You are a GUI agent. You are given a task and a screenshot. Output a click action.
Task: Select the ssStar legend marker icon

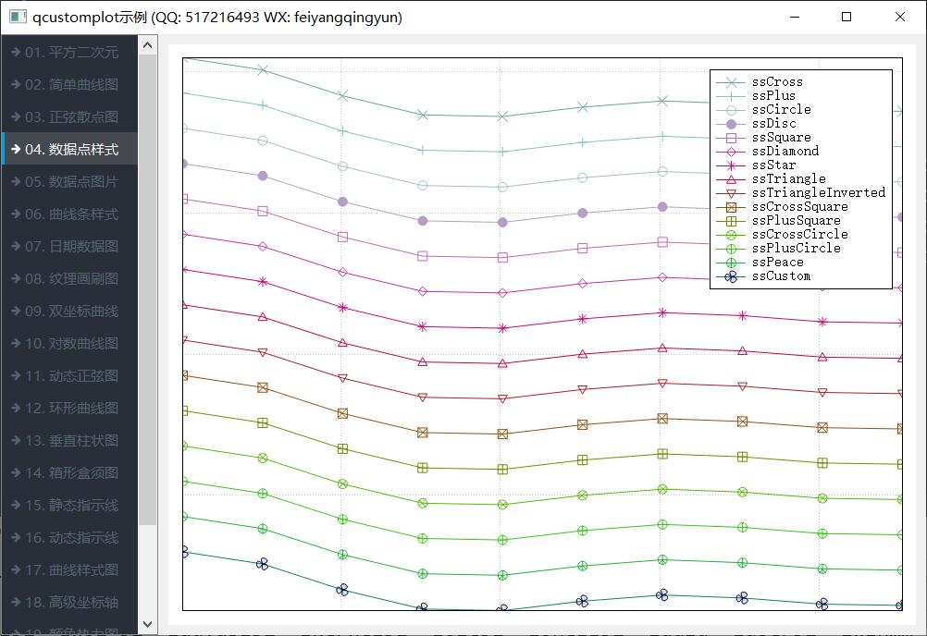point(731,165)
